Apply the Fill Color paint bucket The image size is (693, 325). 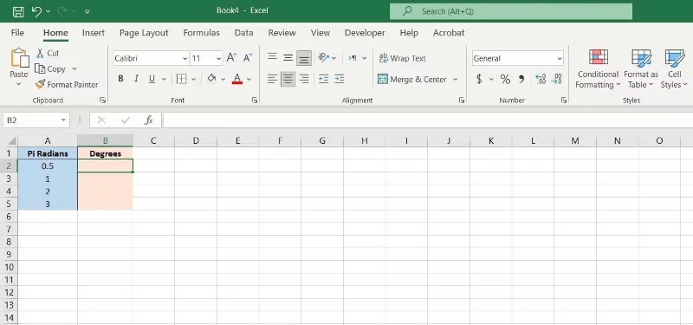(211, 79)
